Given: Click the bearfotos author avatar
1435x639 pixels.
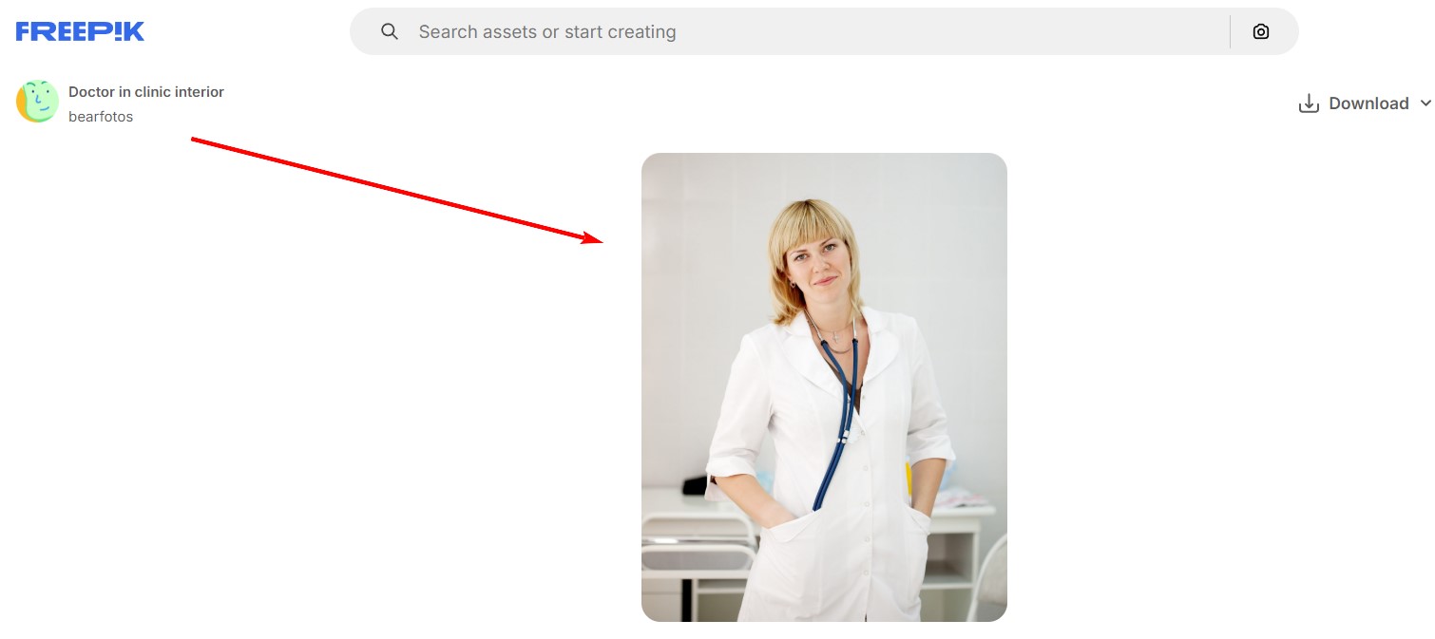Looking at the screenshot, I should point(37,102).
